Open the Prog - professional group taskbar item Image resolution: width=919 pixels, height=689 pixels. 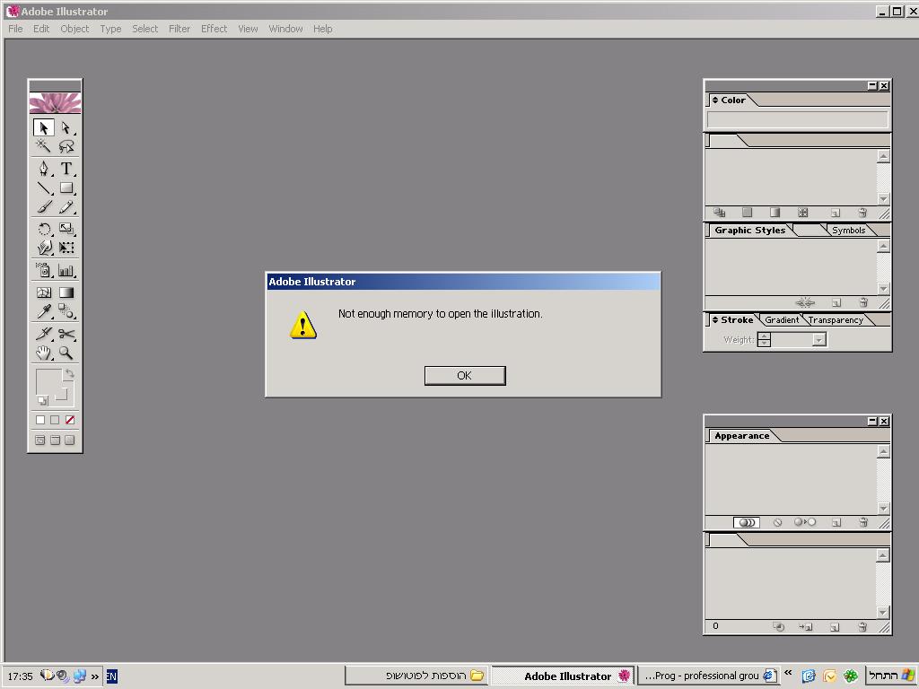pyautogui.click(x=710, y=676)
